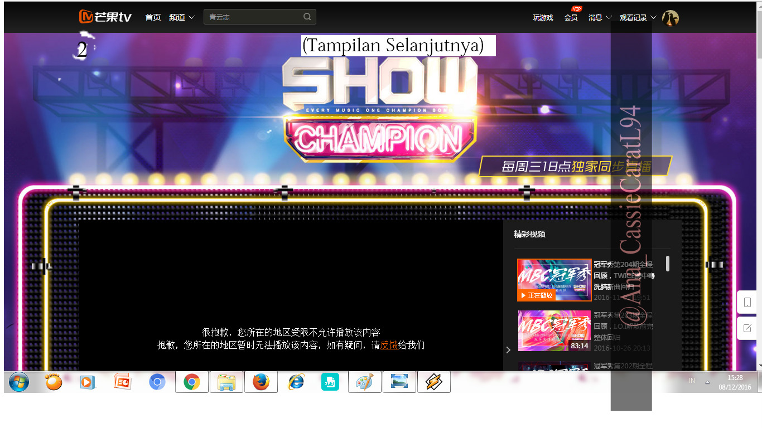Open the photo viewer taskbar window

[399, 382]
